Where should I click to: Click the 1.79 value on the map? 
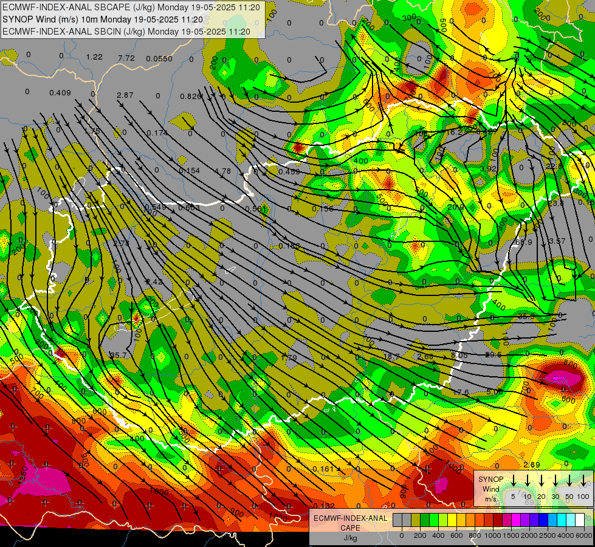[x=289, y=357]
